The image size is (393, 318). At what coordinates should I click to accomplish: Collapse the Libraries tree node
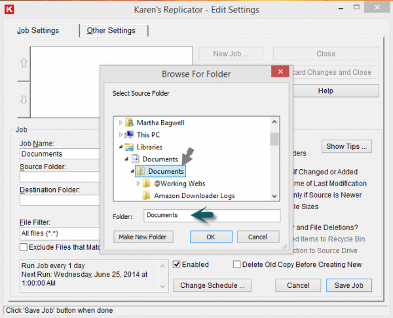coord(121,147)
